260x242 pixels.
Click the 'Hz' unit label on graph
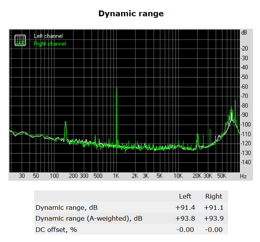pyautogui.click(x=243, y=176)
